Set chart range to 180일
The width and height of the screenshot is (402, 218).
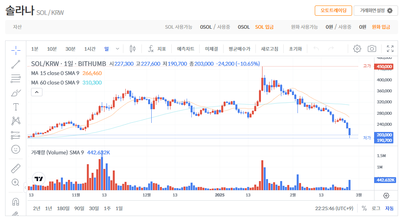click(x=63, y=209)
